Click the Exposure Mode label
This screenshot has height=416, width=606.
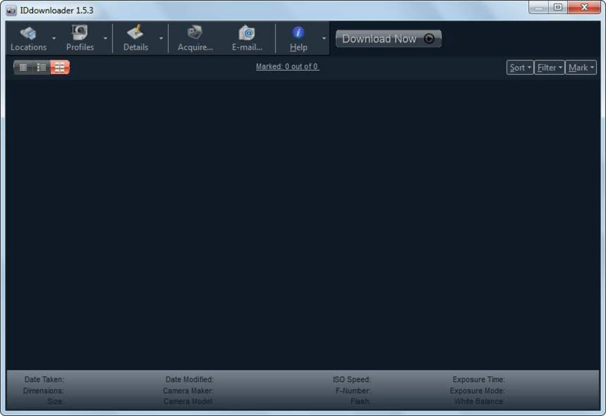pos(478,391)
